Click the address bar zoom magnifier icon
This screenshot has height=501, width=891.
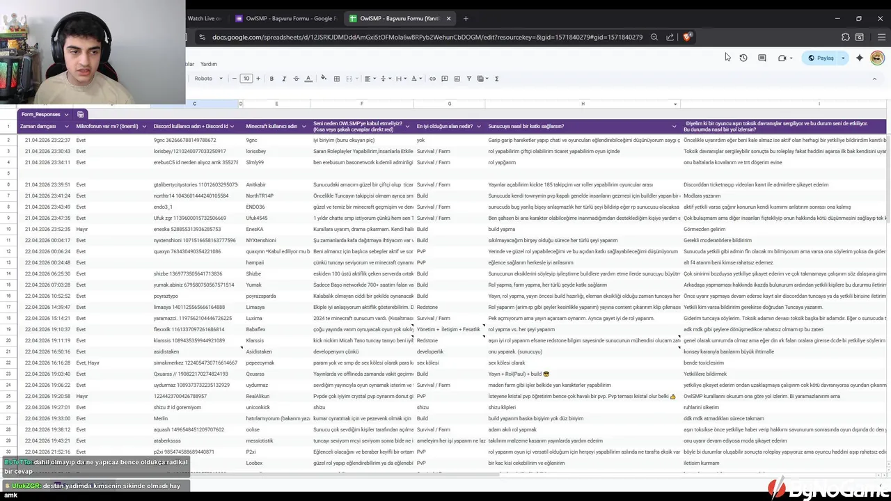click(x=654, y=38)
